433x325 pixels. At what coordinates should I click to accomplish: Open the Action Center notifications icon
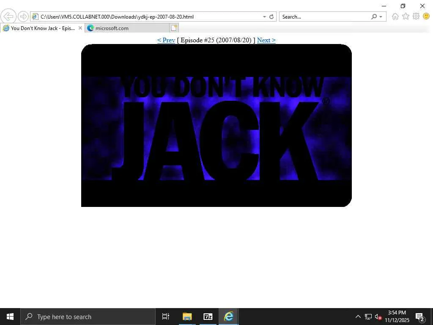tap(419, 317)
